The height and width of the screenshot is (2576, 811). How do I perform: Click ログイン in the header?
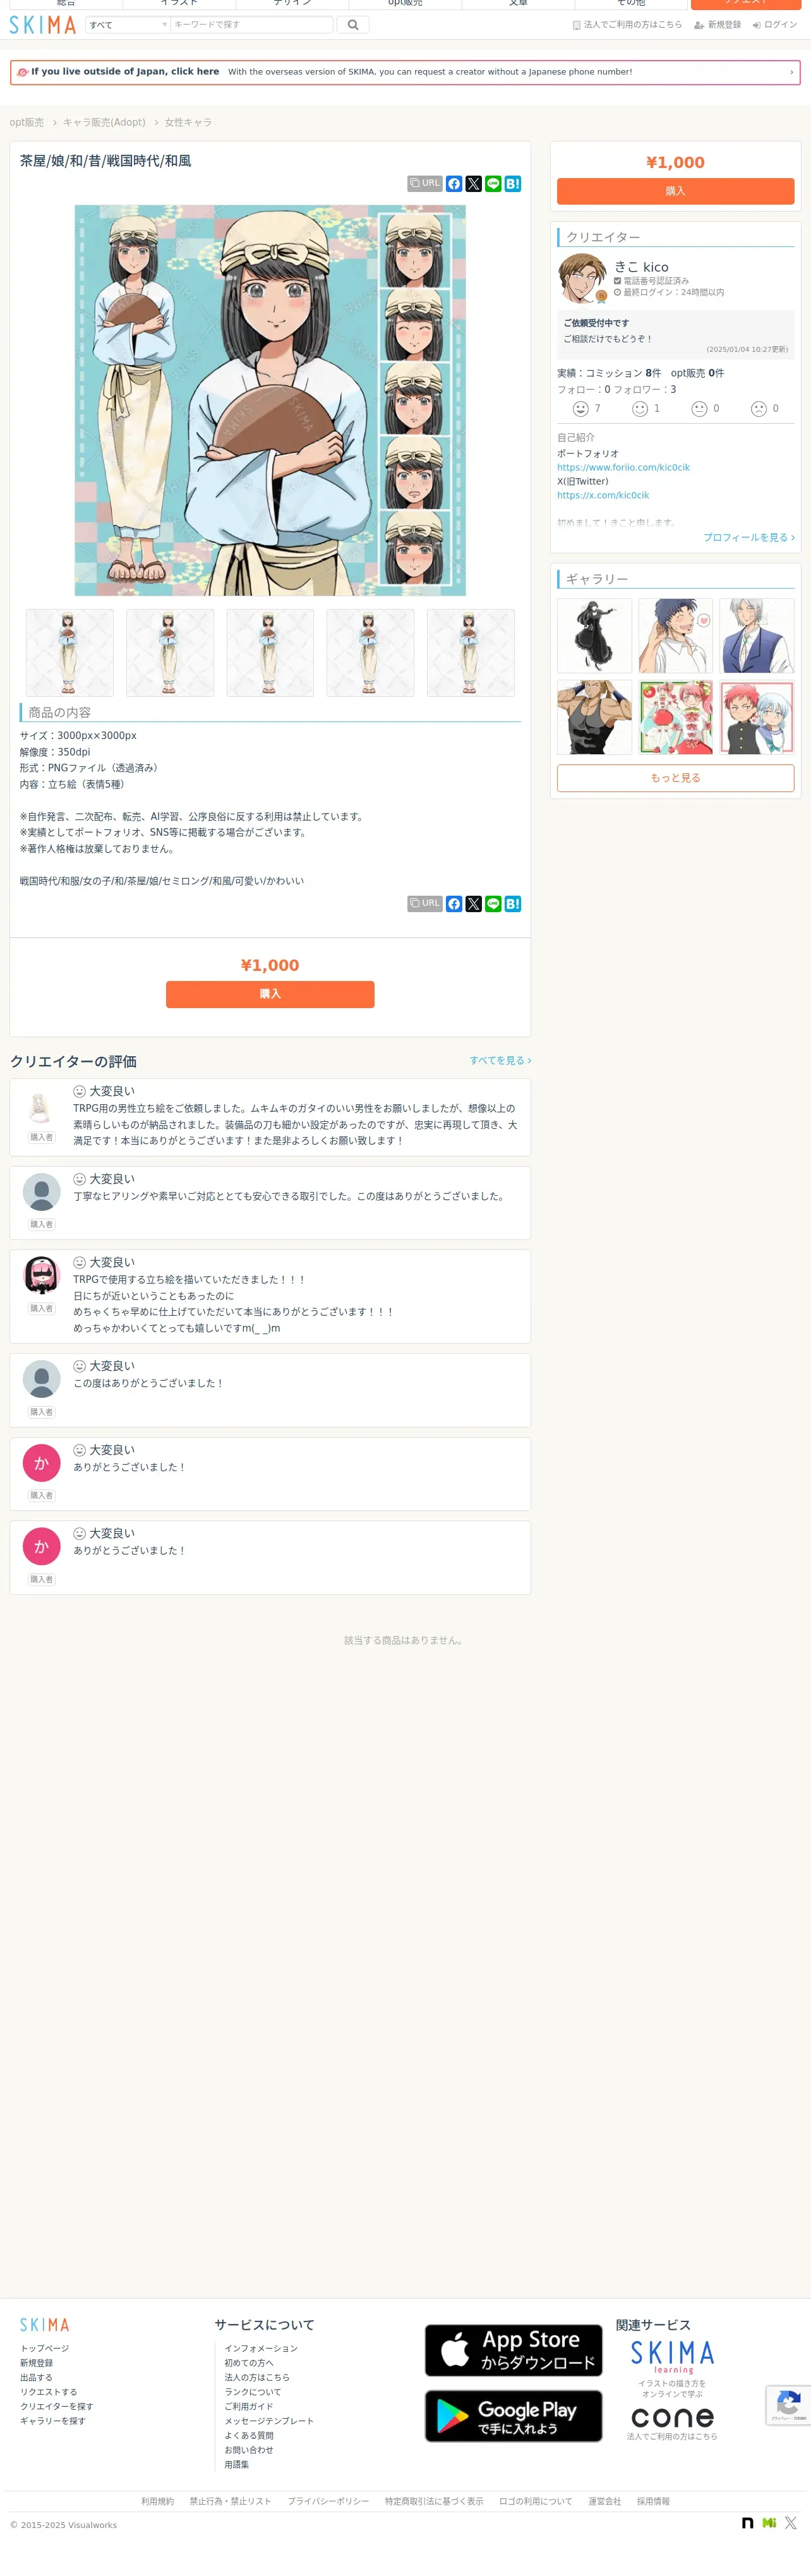click(775, 25)
